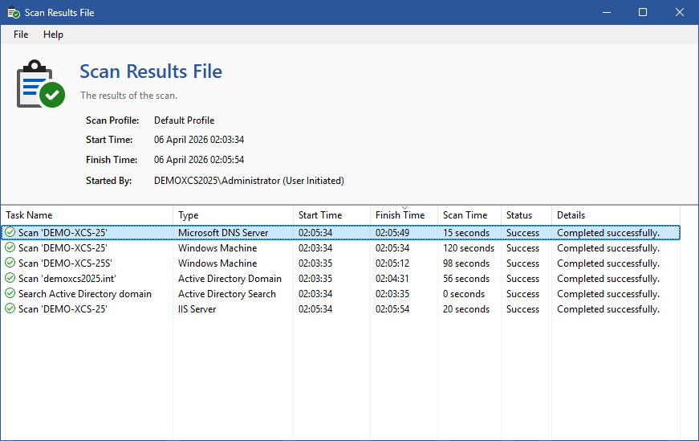Click success icon for 'demoxcs2025.int' scan
Image resolution: width=699 pixels, height=441 pixels.
pyautogui.click(x=10, y=279)
